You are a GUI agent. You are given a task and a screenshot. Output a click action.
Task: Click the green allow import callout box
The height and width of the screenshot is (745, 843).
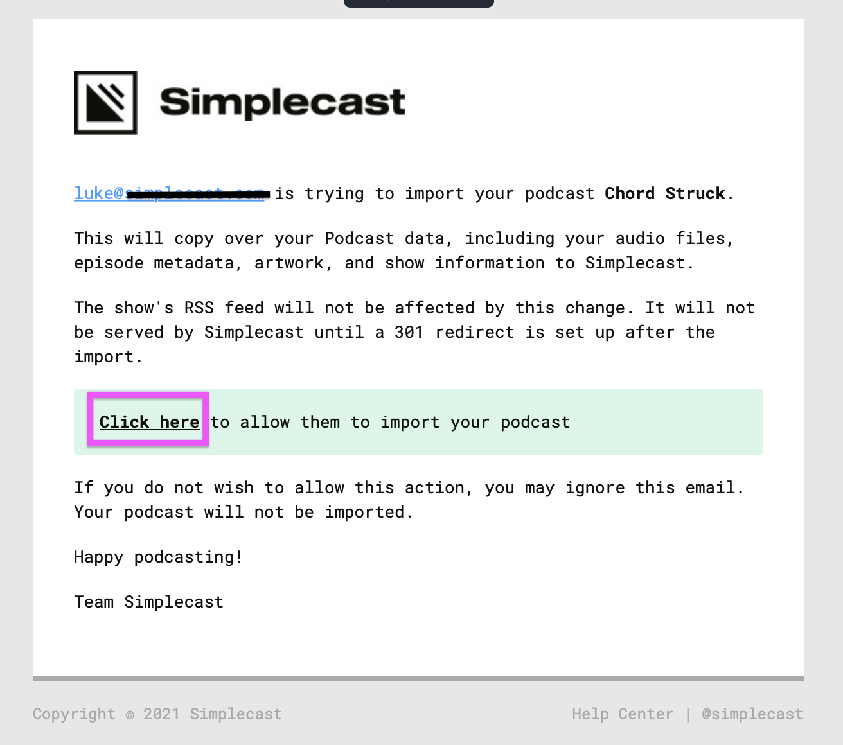pyautogui.click(x=418, y=422)
